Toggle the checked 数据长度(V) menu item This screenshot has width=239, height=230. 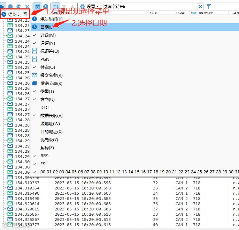(134, 116)
